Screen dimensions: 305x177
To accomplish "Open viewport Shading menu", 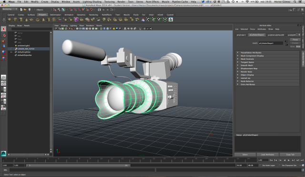I will pos(64,25).
